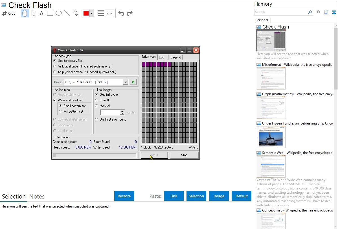Image resolution: width=338 pixels, height=229 pixels.
Task: Open the Check Flash snapshot thumbnail
Action: coord(271,40)
